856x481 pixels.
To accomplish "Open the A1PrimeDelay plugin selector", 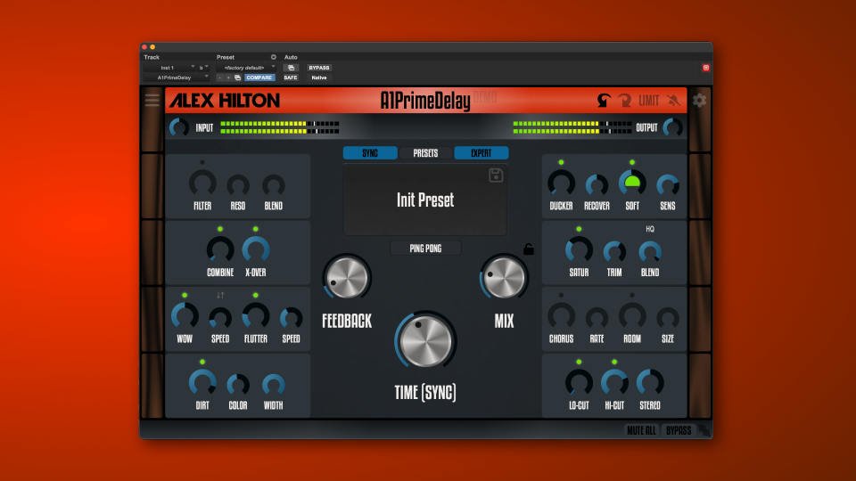I will [x=177, y=77].
